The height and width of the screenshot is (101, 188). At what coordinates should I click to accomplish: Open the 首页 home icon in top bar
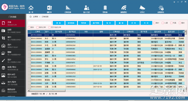pyautogui.click(x=31, y=8)
